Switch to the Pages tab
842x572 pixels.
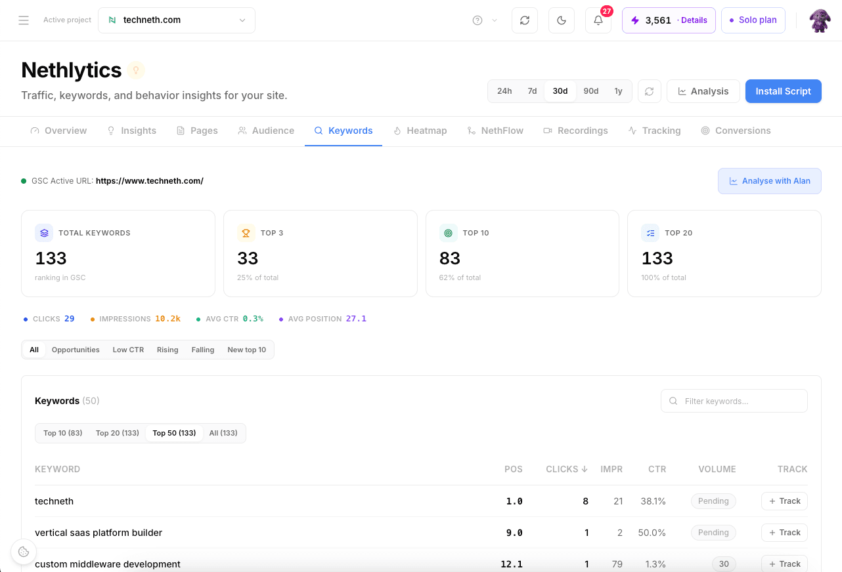[197, 131]
